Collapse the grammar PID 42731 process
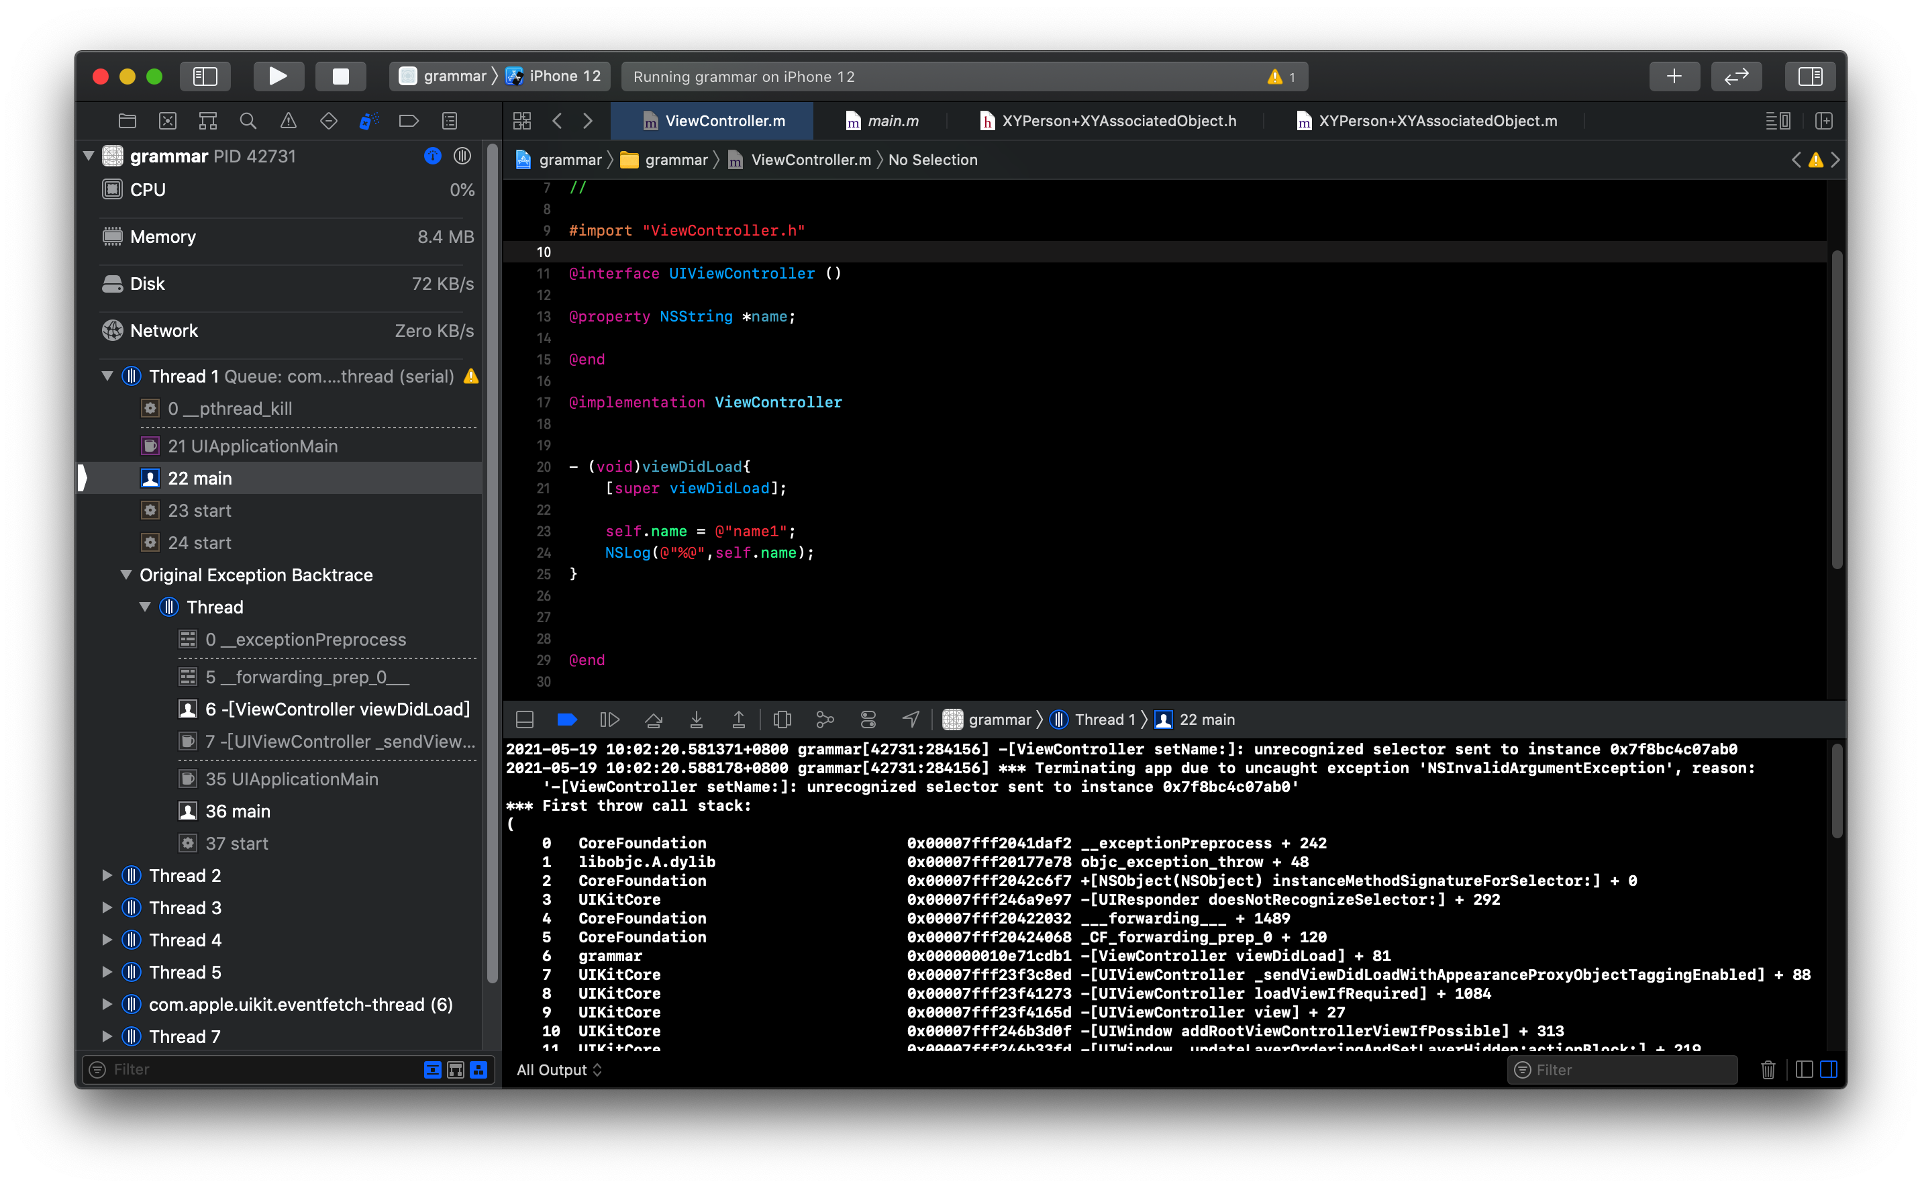The width and height of the screenshot is (1922, 1188). [89, 156]
